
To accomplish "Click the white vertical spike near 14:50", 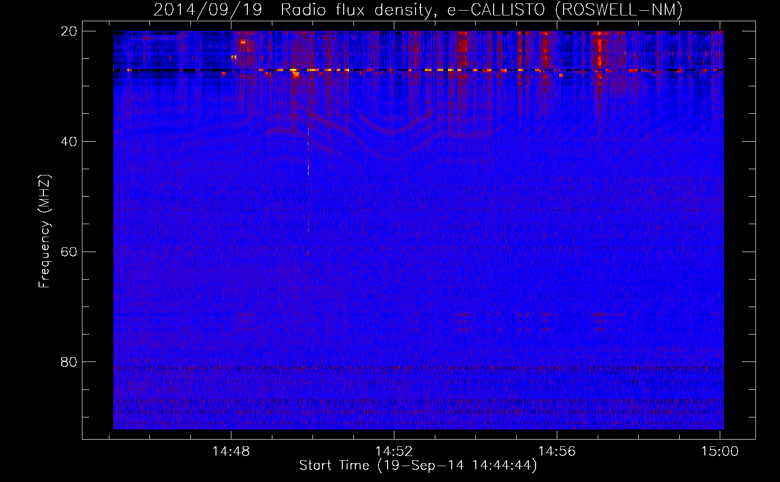I will (309, 152).
